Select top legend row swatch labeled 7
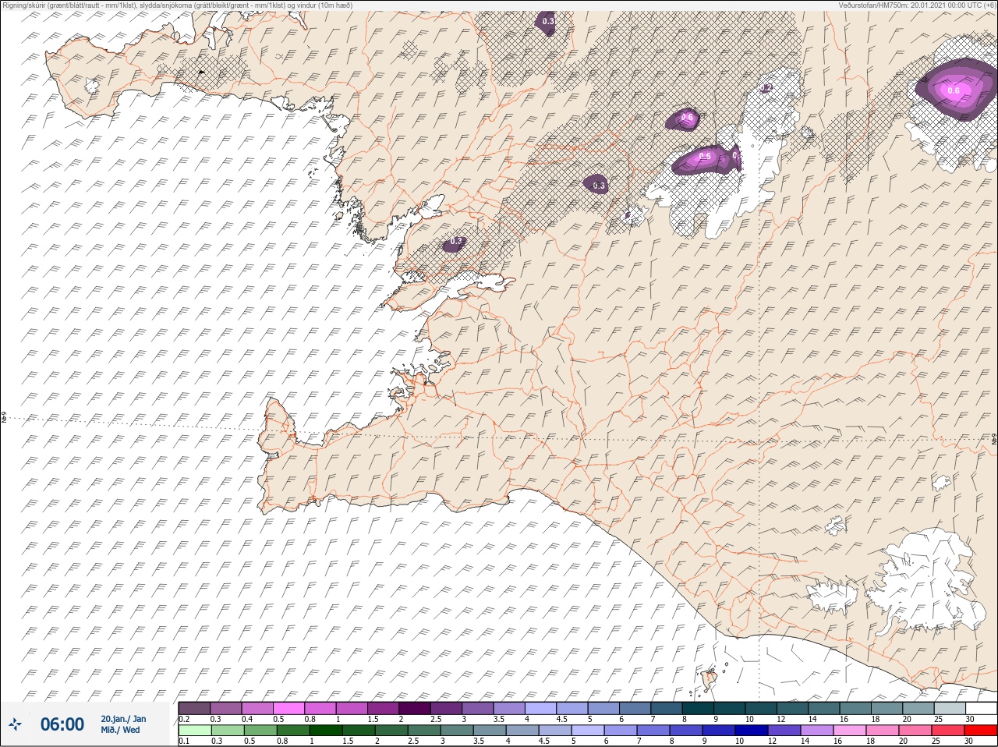The height and width of the screenshot is (747, 998). pyautogui.click(x=667, y=708)
